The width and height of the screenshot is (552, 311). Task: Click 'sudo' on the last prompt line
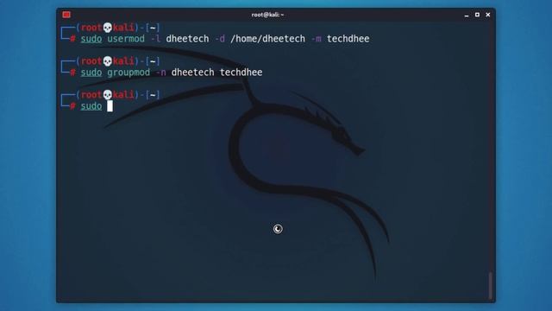click(x=91, y=106)
